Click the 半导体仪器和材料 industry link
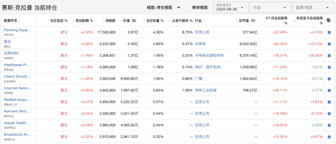The height and width of the screenshot is (144, 336). tap(209, 56)
